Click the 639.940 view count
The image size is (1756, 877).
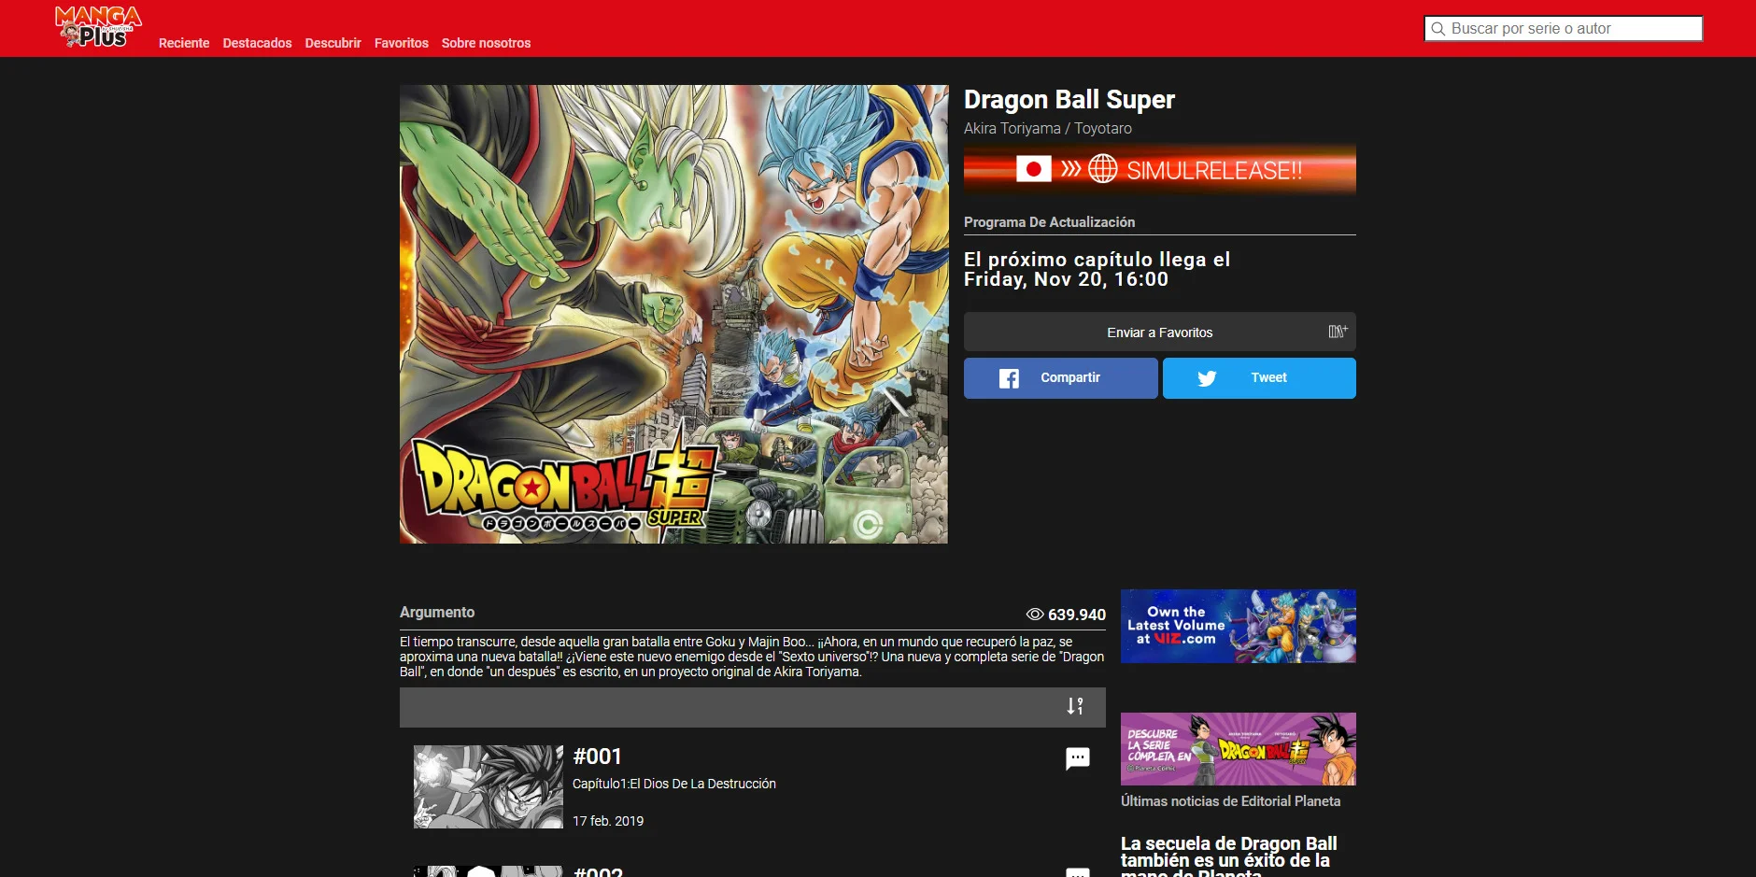(x=1076, y=615)
